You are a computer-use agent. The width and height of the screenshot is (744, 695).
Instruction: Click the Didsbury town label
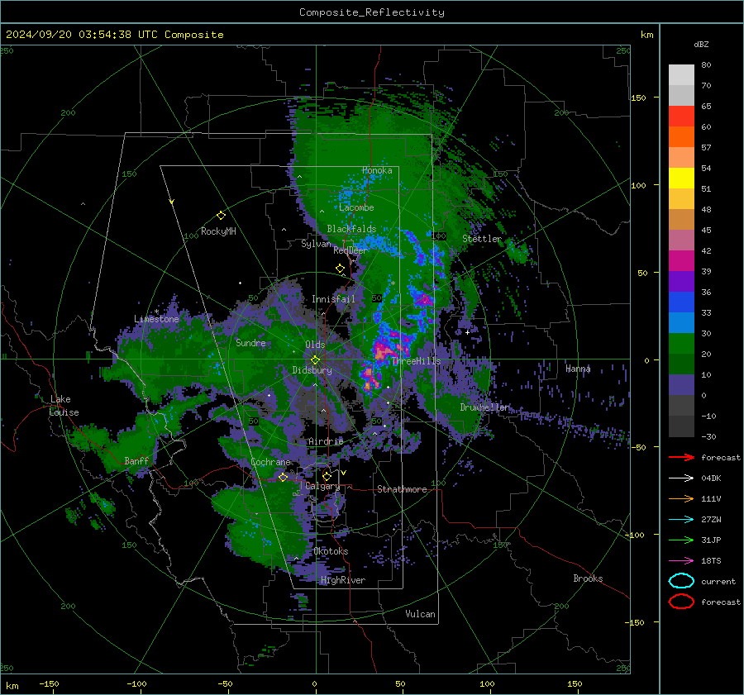coord(312,370)
